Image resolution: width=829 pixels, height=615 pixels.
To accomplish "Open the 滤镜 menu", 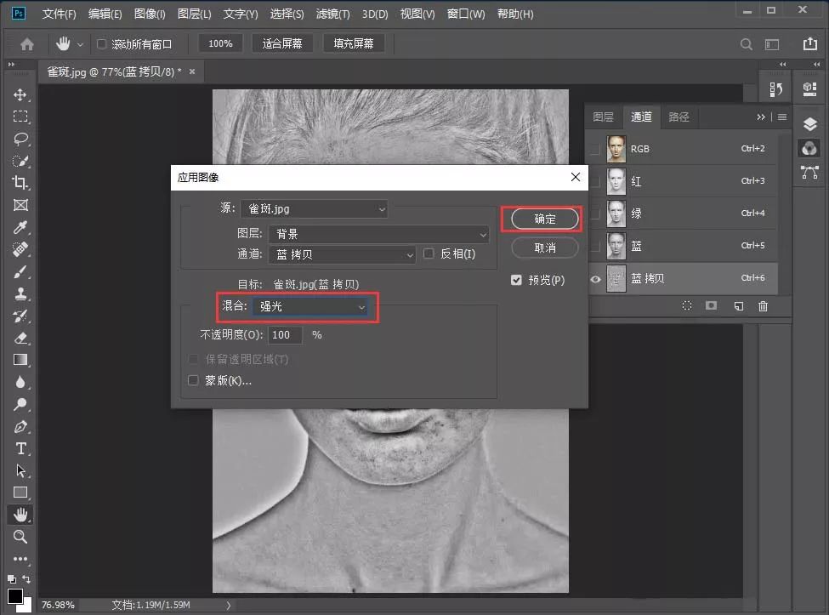I will [x=332, y=14].
